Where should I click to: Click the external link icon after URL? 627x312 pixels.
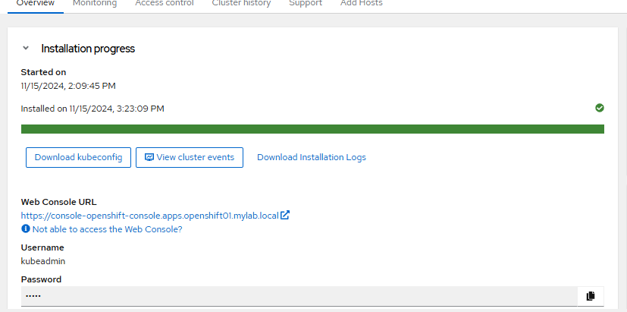point(285,215)
